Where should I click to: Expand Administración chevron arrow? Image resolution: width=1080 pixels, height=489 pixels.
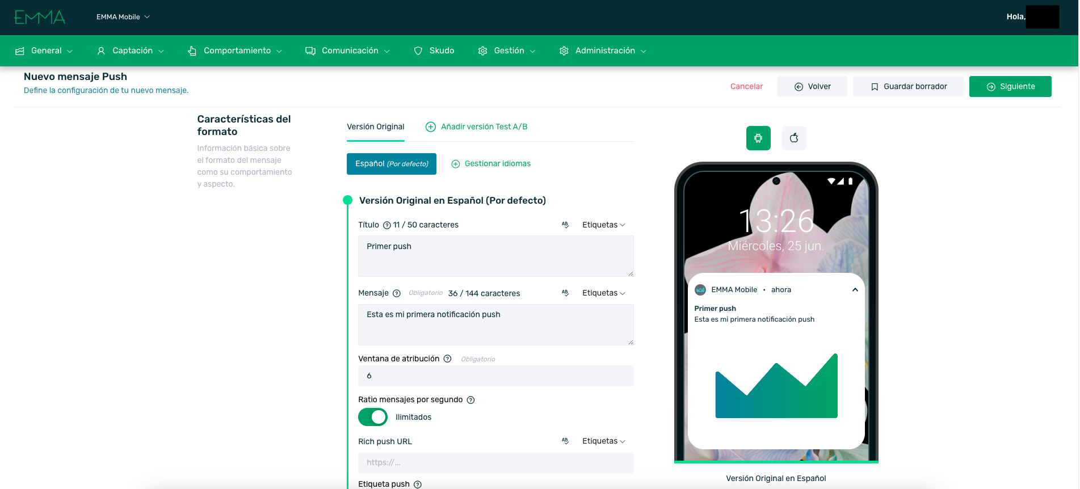click(644, 51)
